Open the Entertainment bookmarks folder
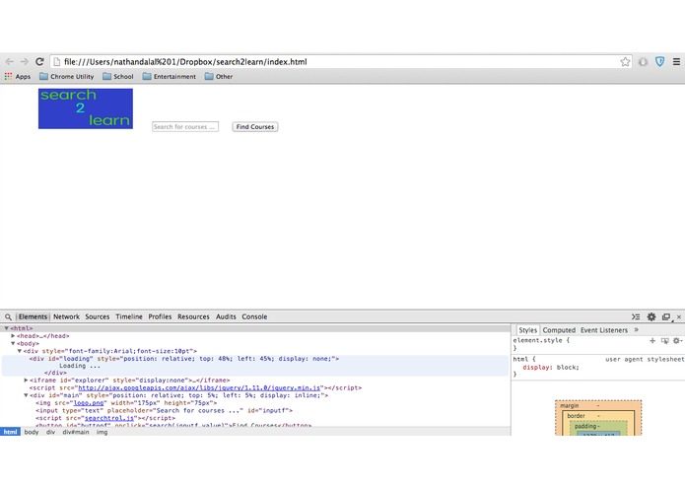The height and width of the screenshot is (487, 685). tap(170, 77)
